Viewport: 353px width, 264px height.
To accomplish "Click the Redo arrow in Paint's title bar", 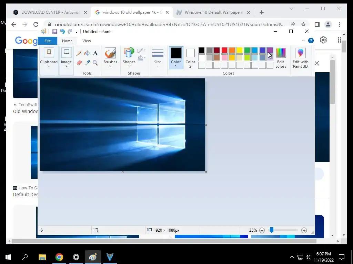I will pos(70,31).
